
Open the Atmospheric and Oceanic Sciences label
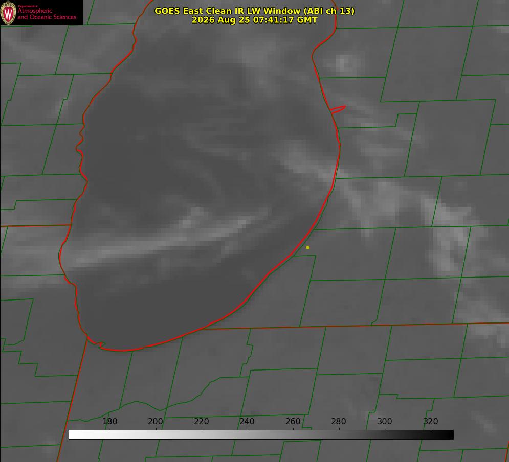(x=47, y=14)
